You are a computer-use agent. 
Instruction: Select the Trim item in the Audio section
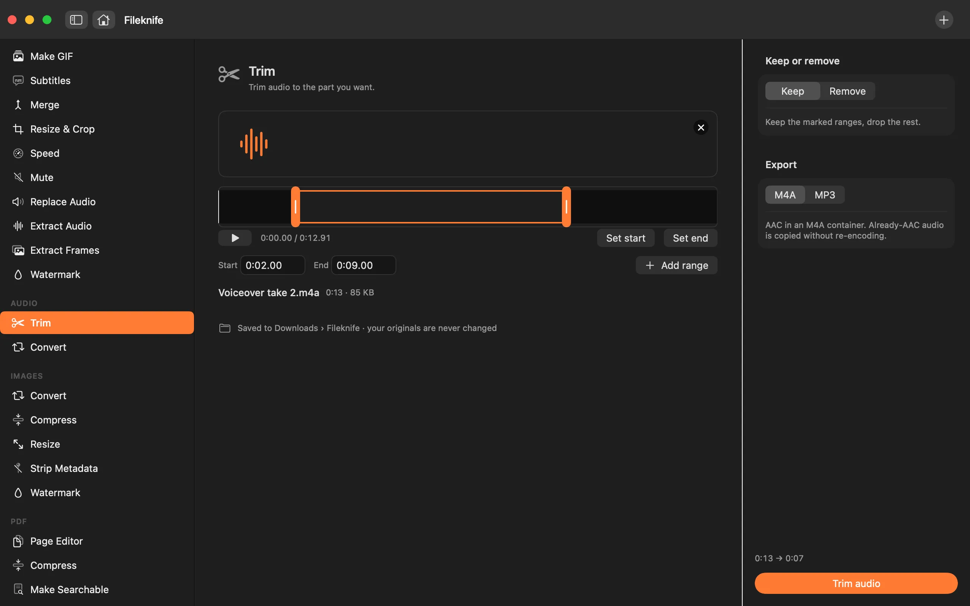click(97, 323)
